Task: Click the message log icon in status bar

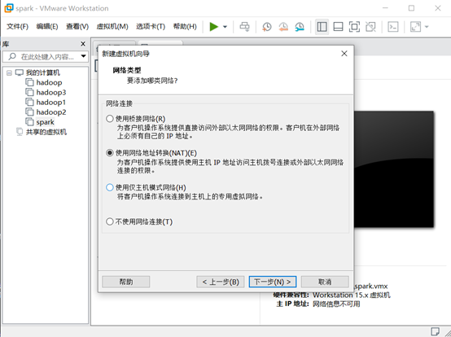Action: click(435, 331)
